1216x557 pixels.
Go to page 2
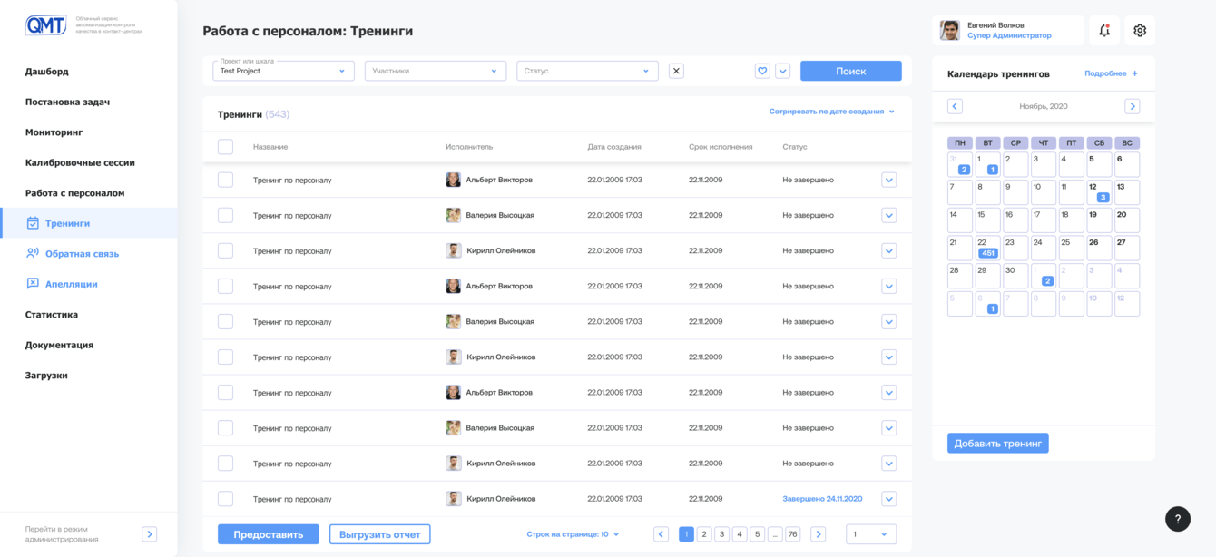704,534
